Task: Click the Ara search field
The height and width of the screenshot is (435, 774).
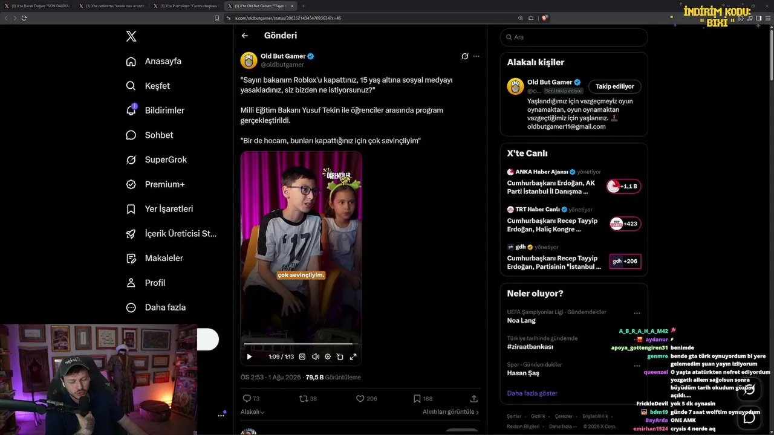Action: (x=574, y=37)
